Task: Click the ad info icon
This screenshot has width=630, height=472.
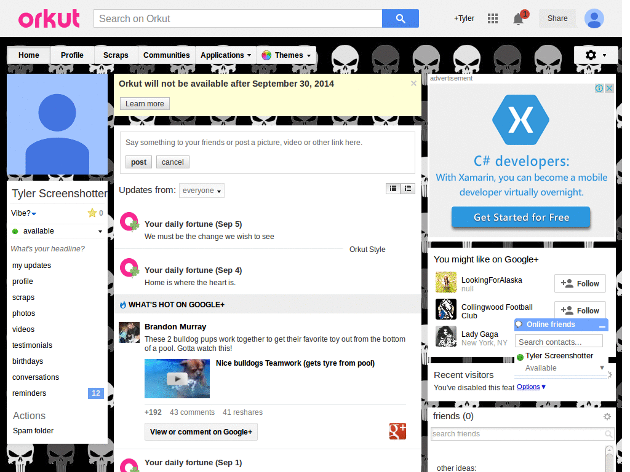Action: point(599,88)
